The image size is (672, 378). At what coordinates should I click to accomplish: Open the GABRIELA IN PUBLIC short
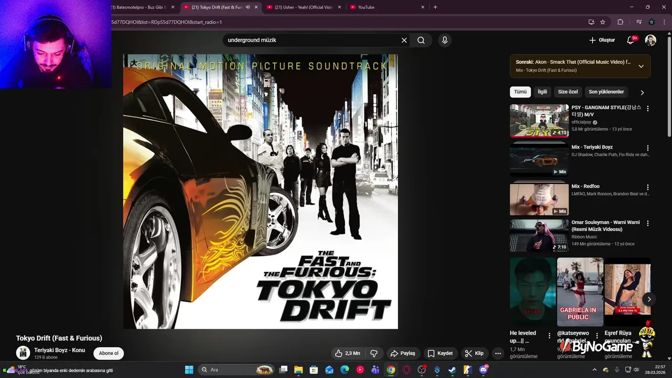click(580, 291)
